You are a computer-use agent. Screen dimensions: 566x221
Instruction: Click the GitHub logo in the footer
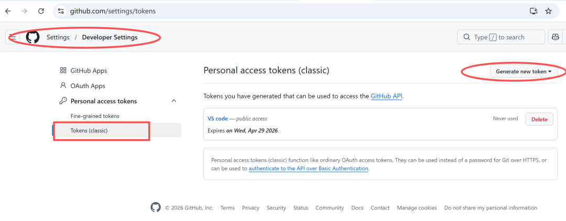tap(156, 207)
